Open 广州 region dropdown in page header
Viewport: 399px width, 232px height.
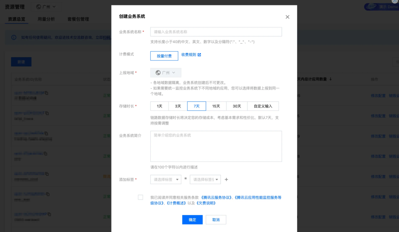[46, 7]
